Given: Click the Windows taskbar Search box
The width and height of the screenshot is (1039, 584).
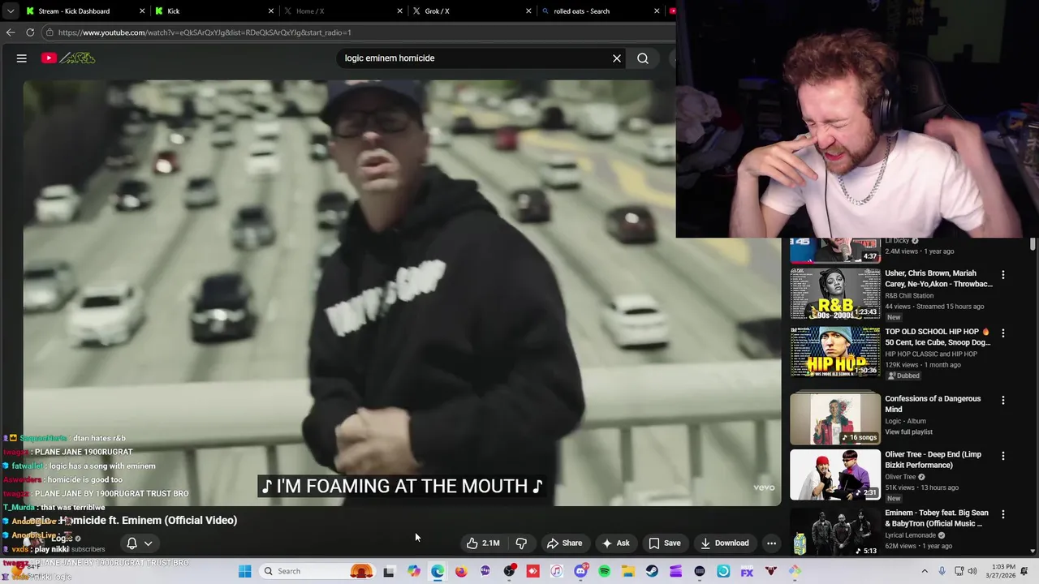Looking at the screenshot, I should pos(317,571).
